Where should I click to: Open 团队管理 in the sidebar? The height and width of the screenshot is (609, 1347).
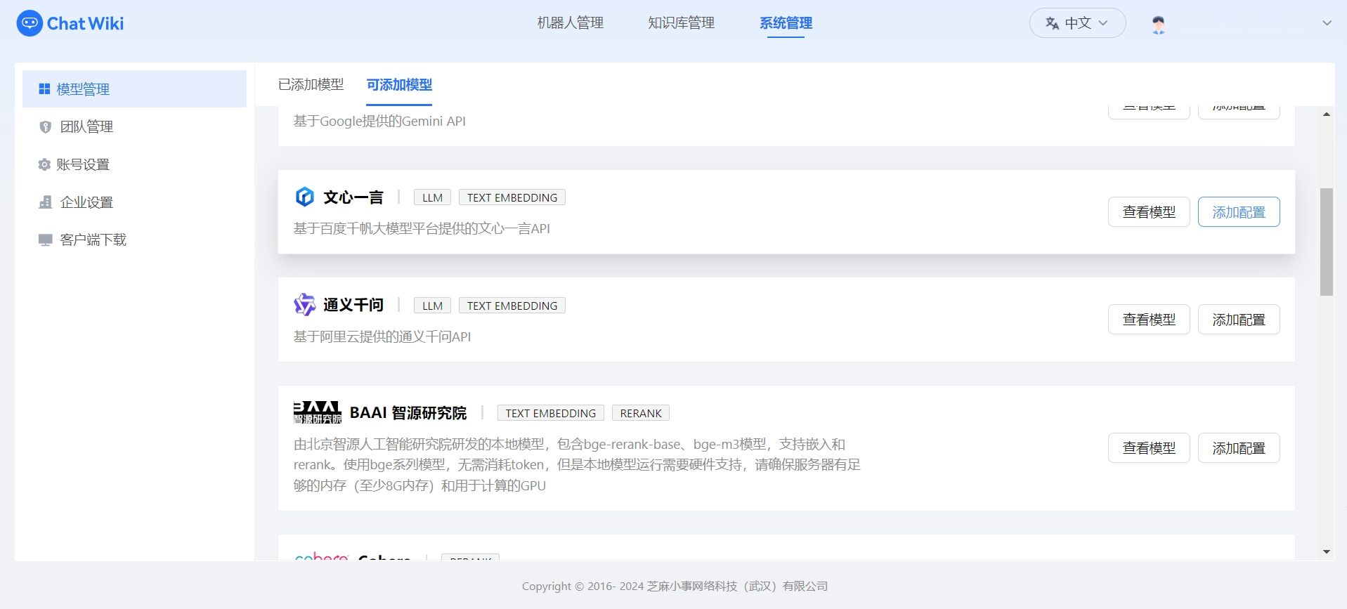point(134,126)
